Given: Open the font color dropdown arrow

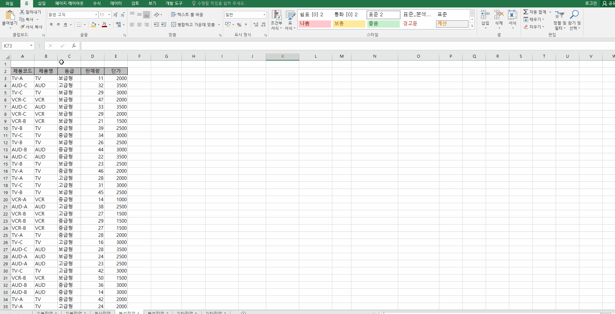Looking at the screenshot, I should pyautogui.click(x=110, y=25).
